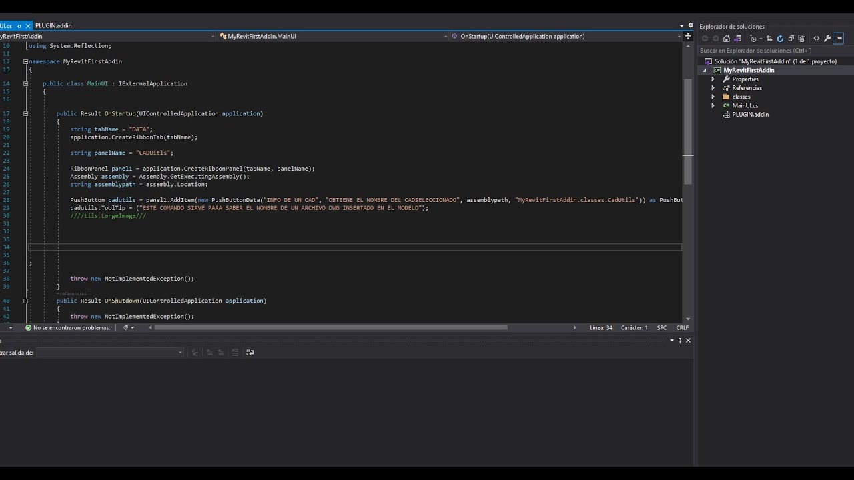Refresh the Solution Explorer

click(x=780, y=39)
